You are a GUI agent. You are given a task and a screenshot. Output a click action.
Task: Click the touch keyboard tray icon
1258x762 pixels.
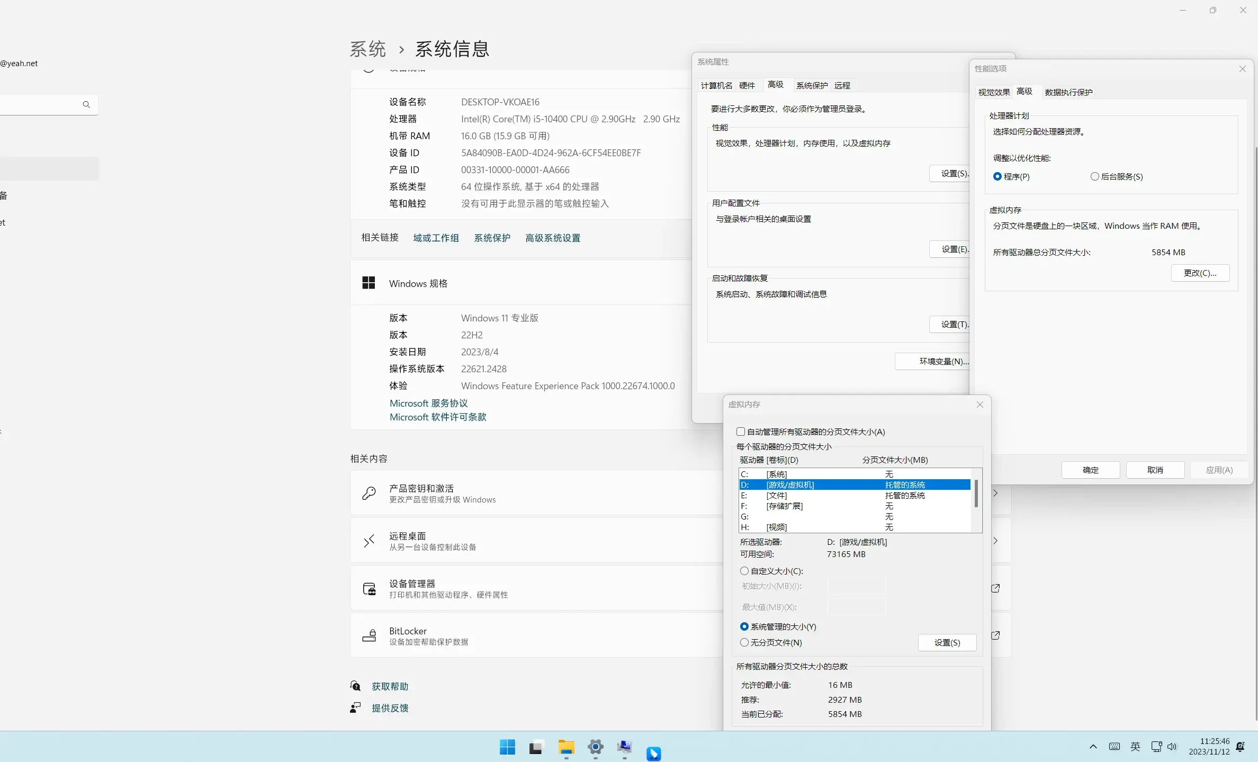[x=1115, y=747]
